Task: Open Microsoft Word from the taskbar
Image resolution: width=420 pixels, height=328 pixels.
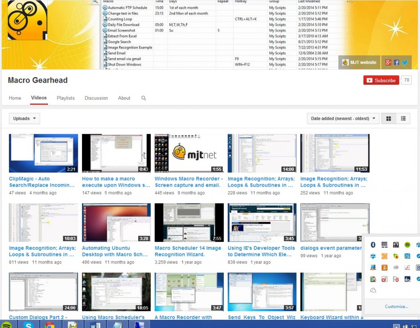Action: click(95, 325)
